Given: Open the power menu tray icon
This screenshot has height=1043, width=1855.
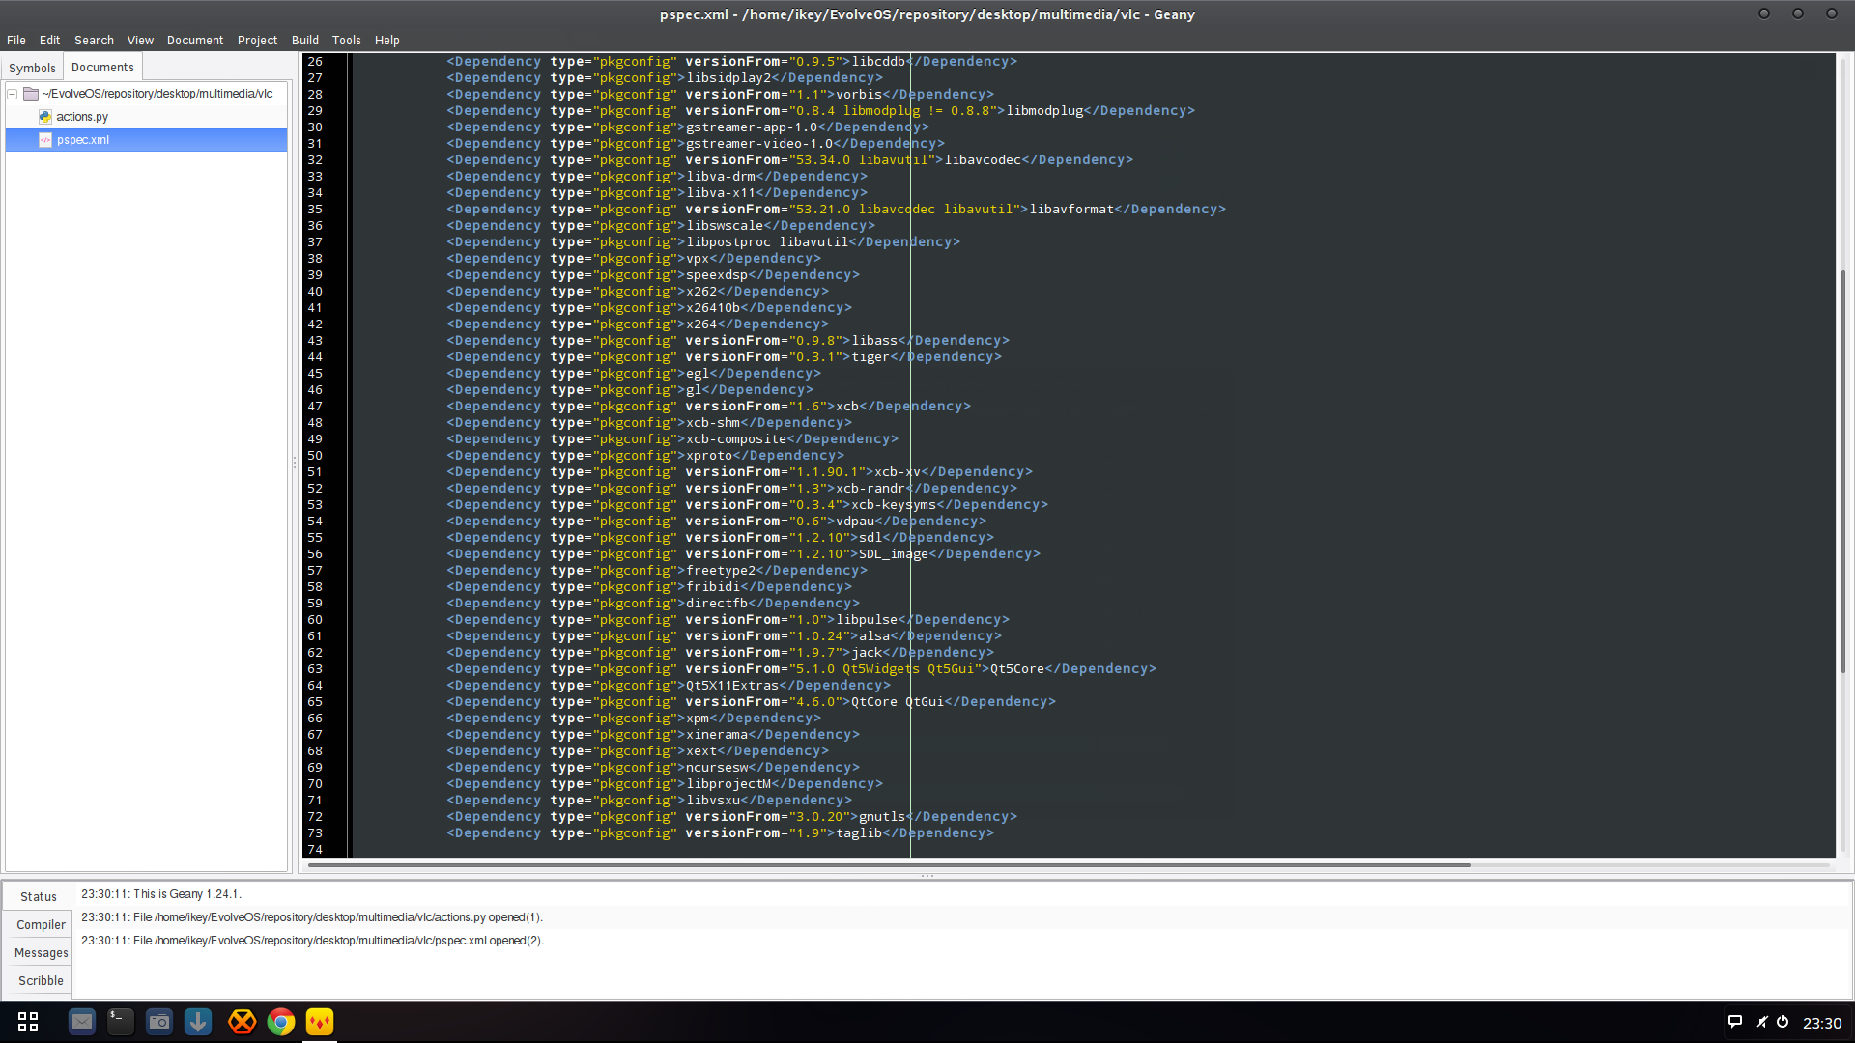Looking at the screenshot, I should (1784, 1022).
